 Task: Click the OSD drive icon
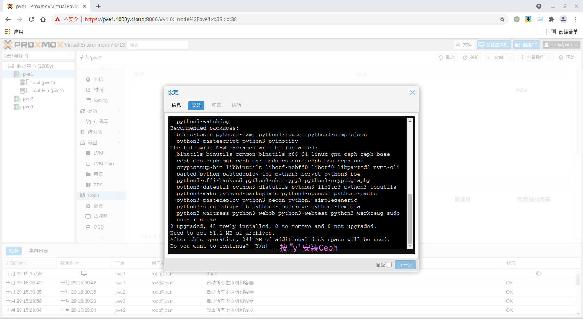point(88,227)
